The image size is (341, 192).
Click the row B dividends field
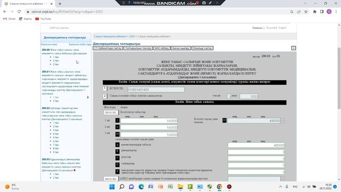pyautogui.click(x=256, y=151)
